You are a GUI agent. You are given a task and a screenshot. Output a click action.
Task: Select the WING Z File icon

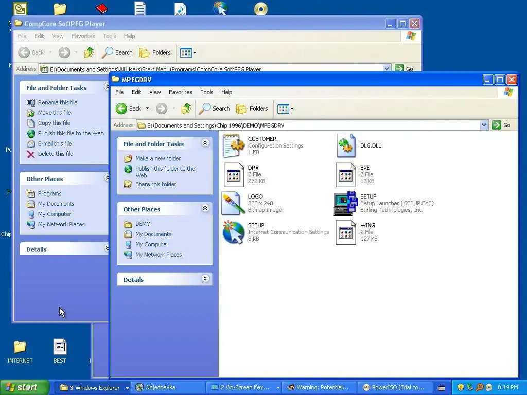[346, 232]
